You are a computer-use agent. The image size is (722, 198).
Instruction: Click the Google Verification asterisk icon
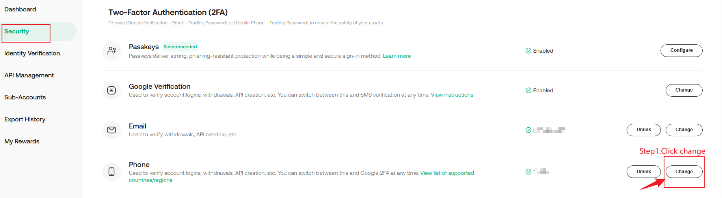pyautogui.click(x=112, y=90)
